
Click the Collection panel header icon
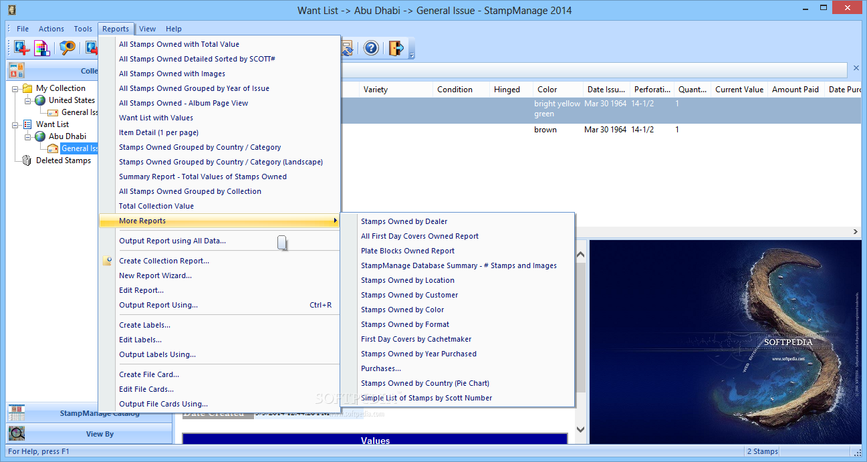tap(17, 70)
